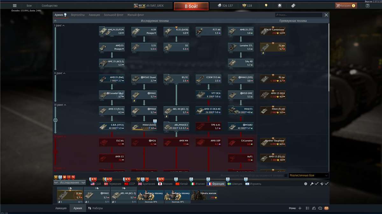Open the Магазин shop cart

click(x=346, y=6)
